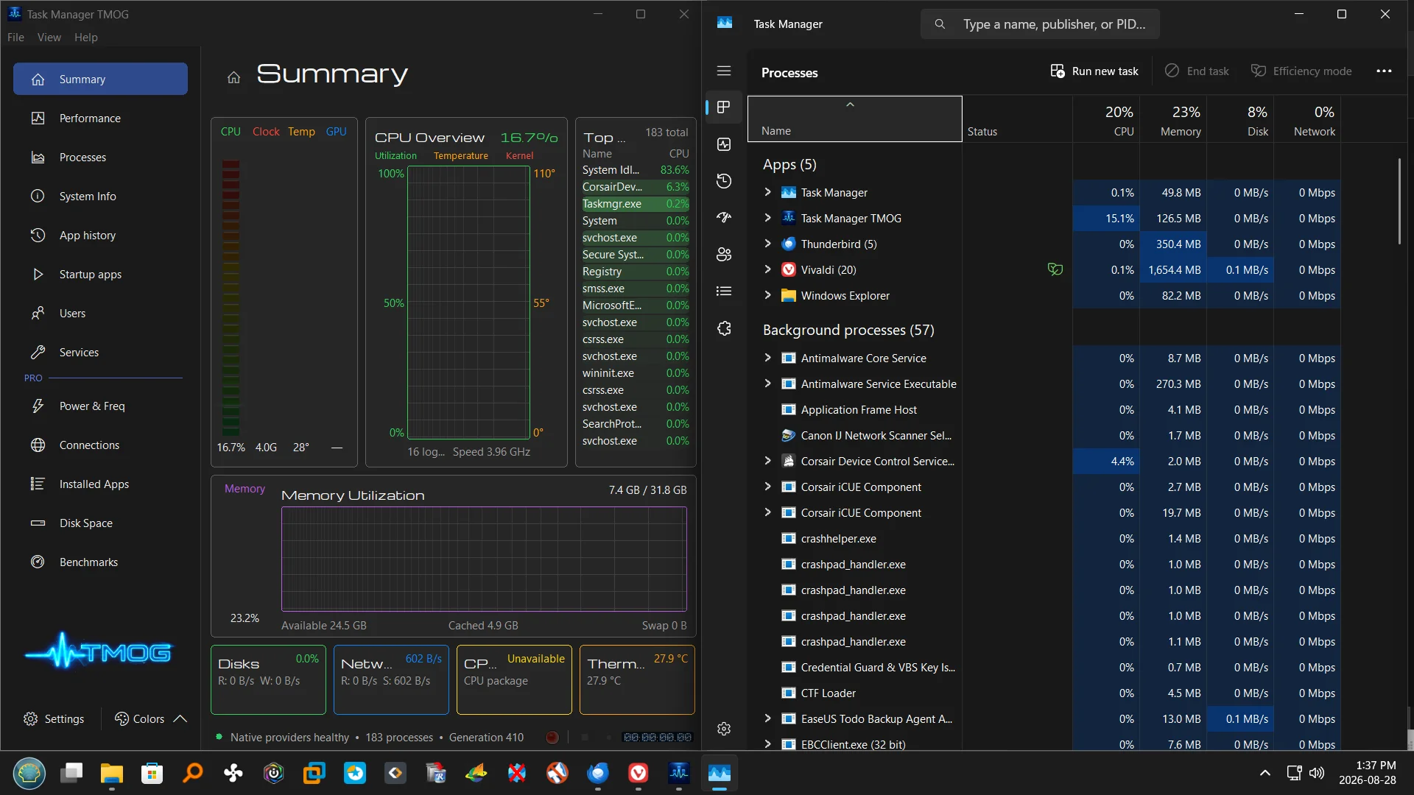Open the three-dots more options menu in Task Manager
The width and height of the screenshot is (1414, 795).
pos(1384,71)
